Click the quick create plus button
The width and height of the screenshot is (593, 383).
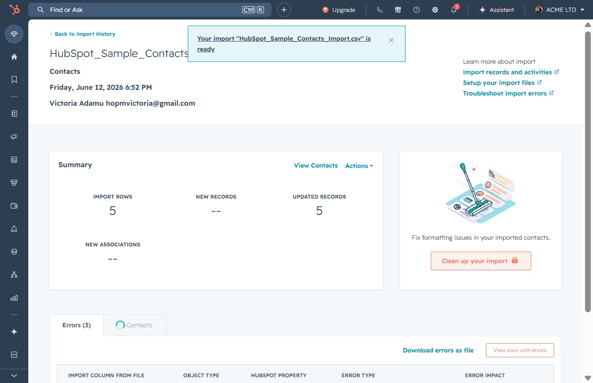pyautogui.click(x=284, y=10)
